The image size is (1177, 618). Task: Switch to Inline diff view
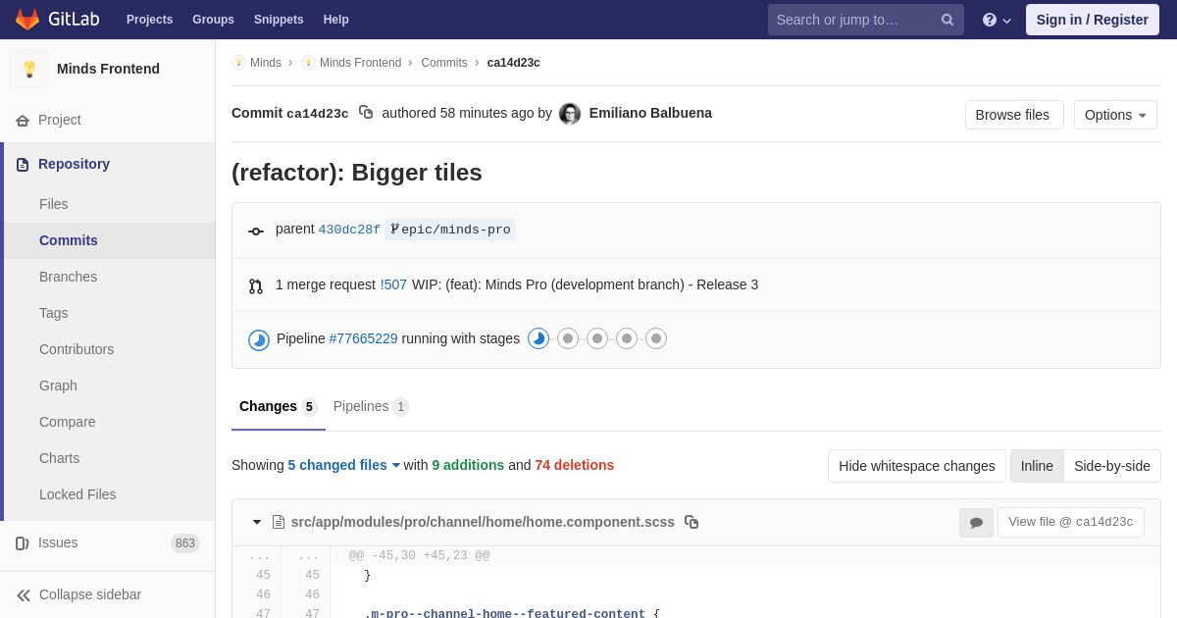1037,466
